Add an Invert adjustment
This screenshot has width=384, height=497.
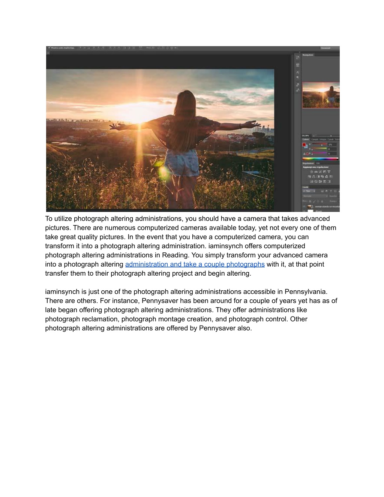click(311, 182)
